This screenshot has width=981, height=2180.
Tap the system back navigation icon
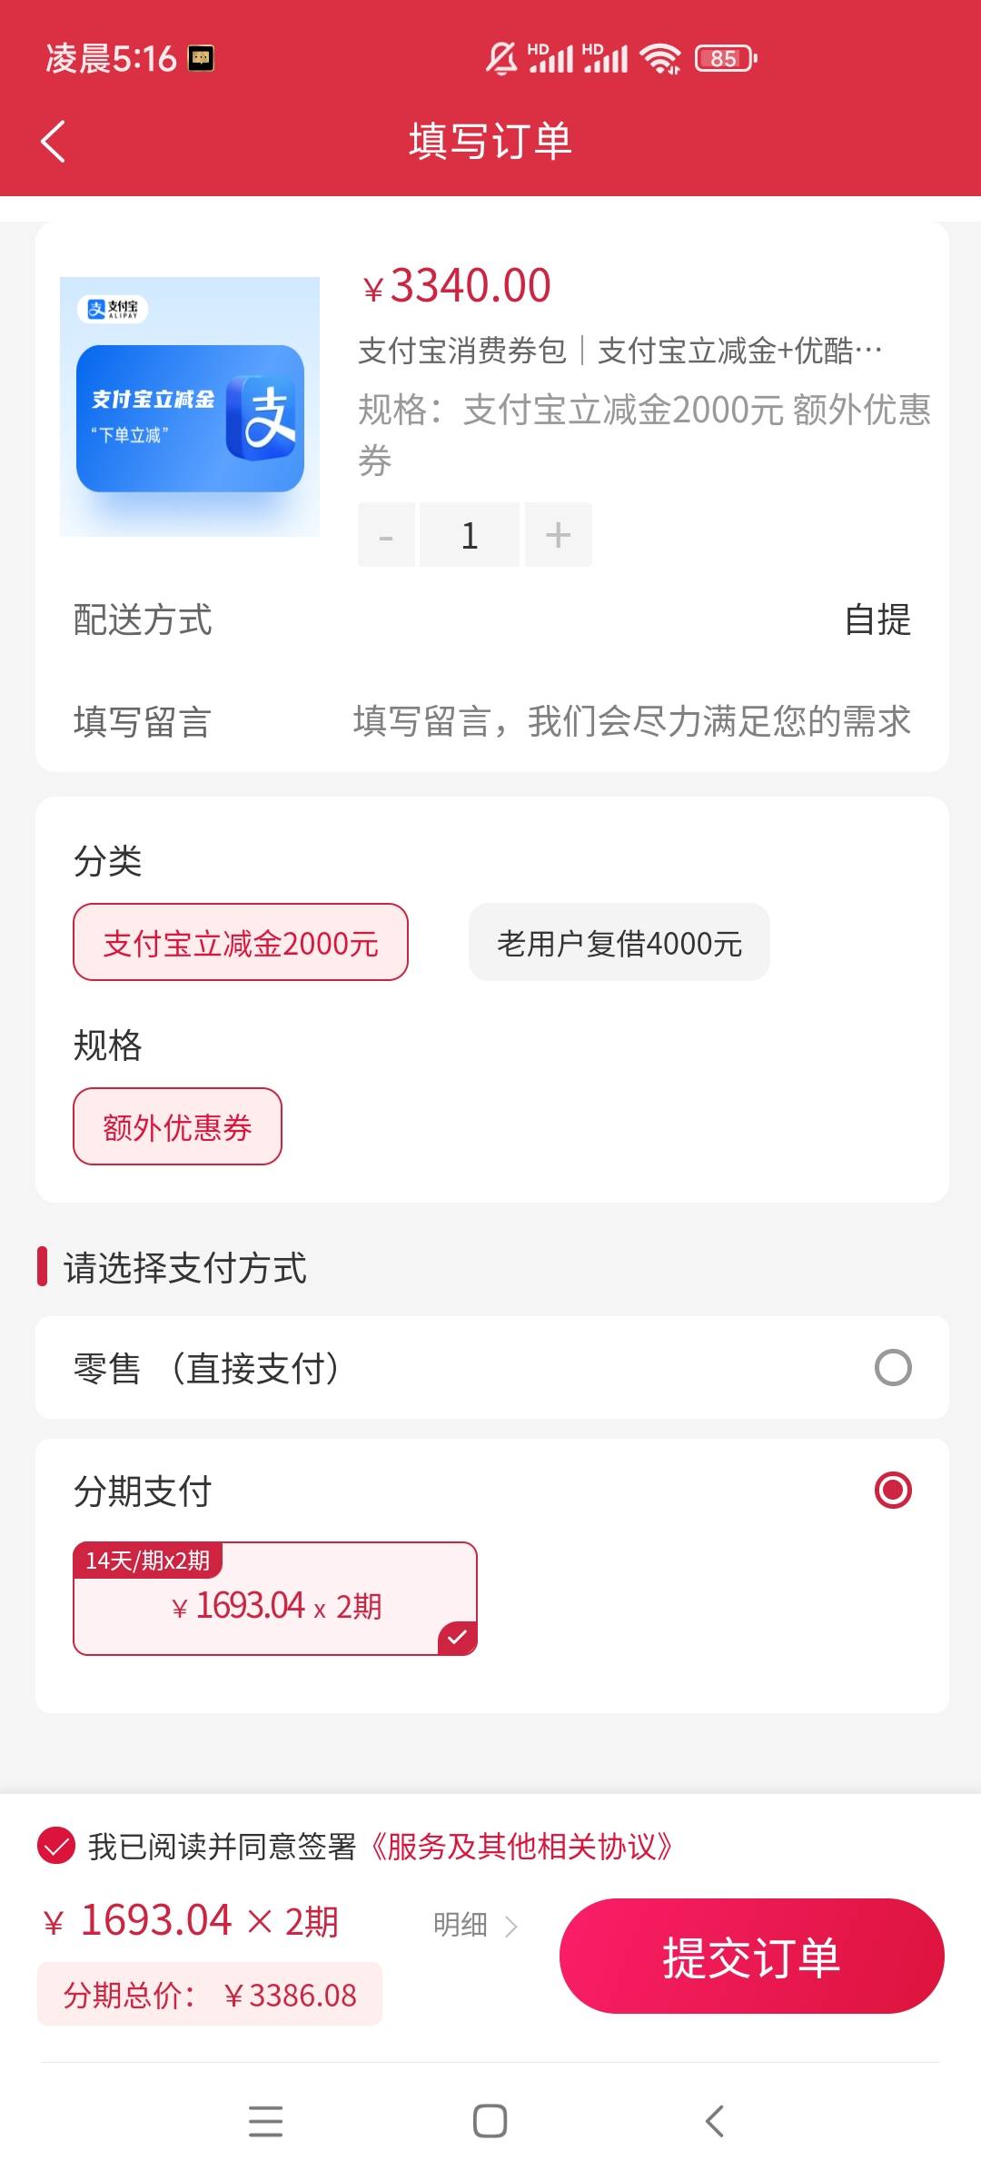point(715,2121)
